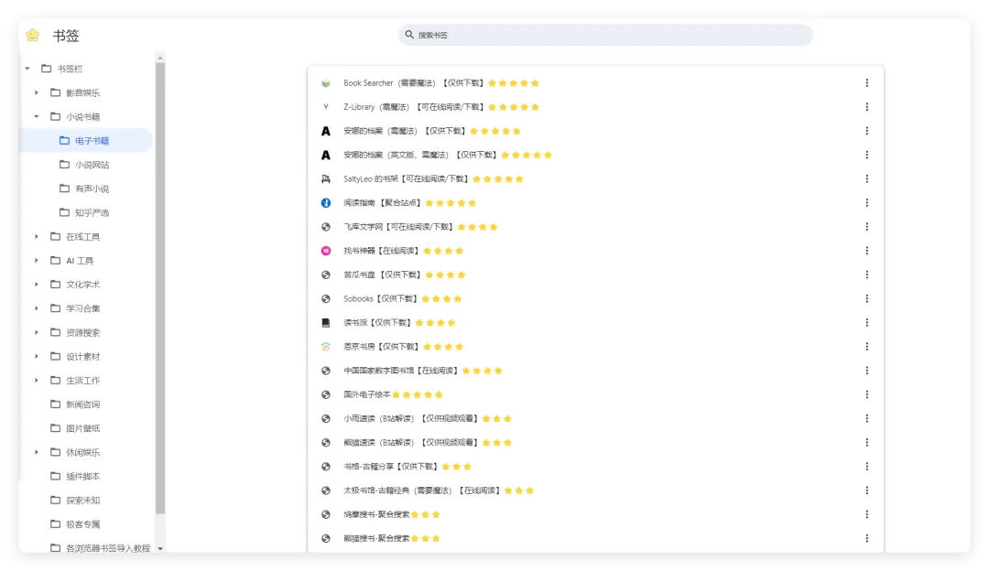Image resolution: width=989 pixels, height=571 pixels.
Task: Select the 小雨速读 bookmark row
Action: pyautogui.click(x=595, y=418)
